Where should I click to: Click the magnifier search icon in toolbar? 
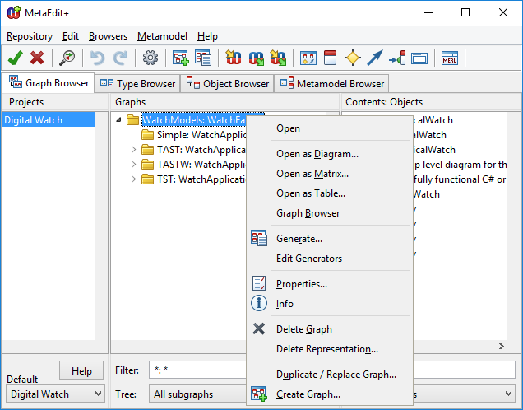point(67,58)
